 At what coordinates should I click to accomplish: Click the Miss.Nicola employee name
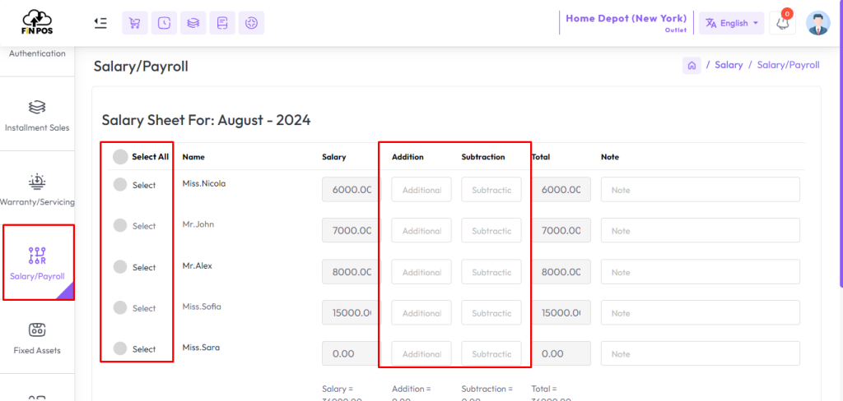point(204,183)
